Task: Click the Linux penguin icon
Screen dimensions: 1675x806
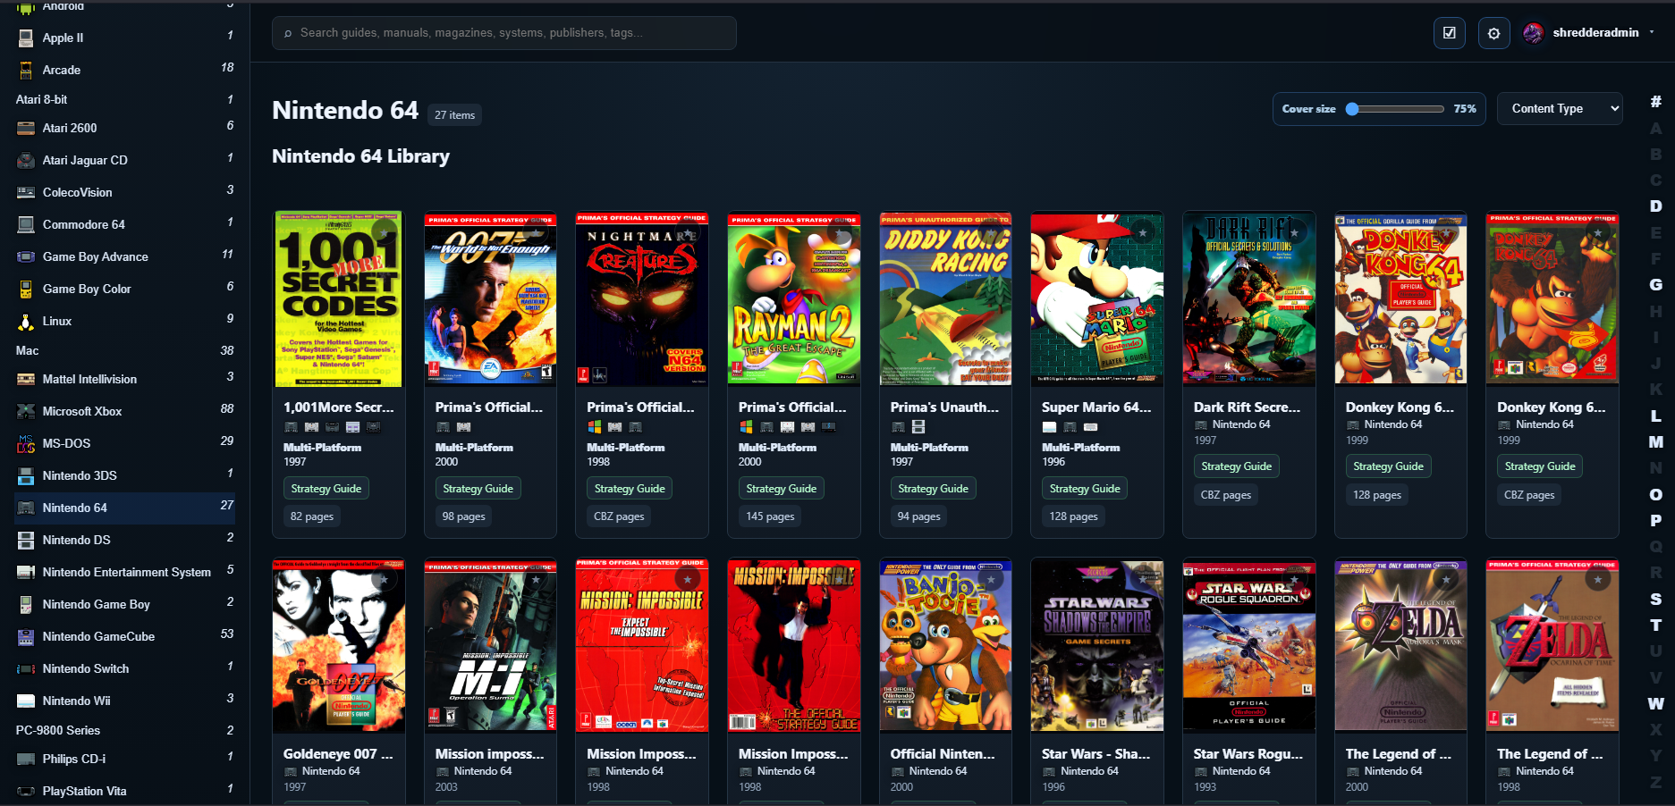Action: [x=26, y=321]
